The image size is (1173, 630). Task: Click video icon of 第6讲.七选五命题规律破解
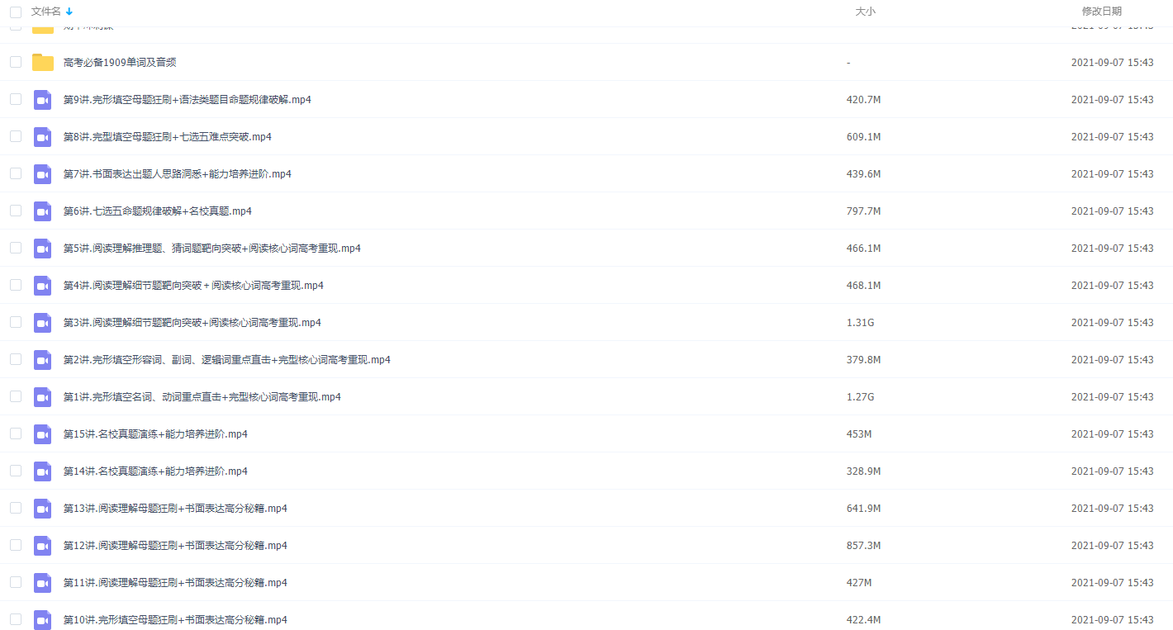tap(43, 211)
